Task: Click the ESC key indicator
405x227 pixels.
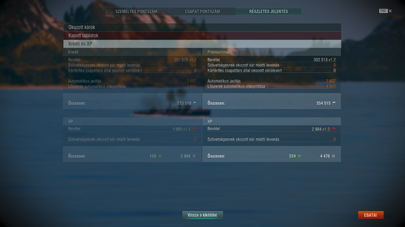Action: click(x=383, y=11)
